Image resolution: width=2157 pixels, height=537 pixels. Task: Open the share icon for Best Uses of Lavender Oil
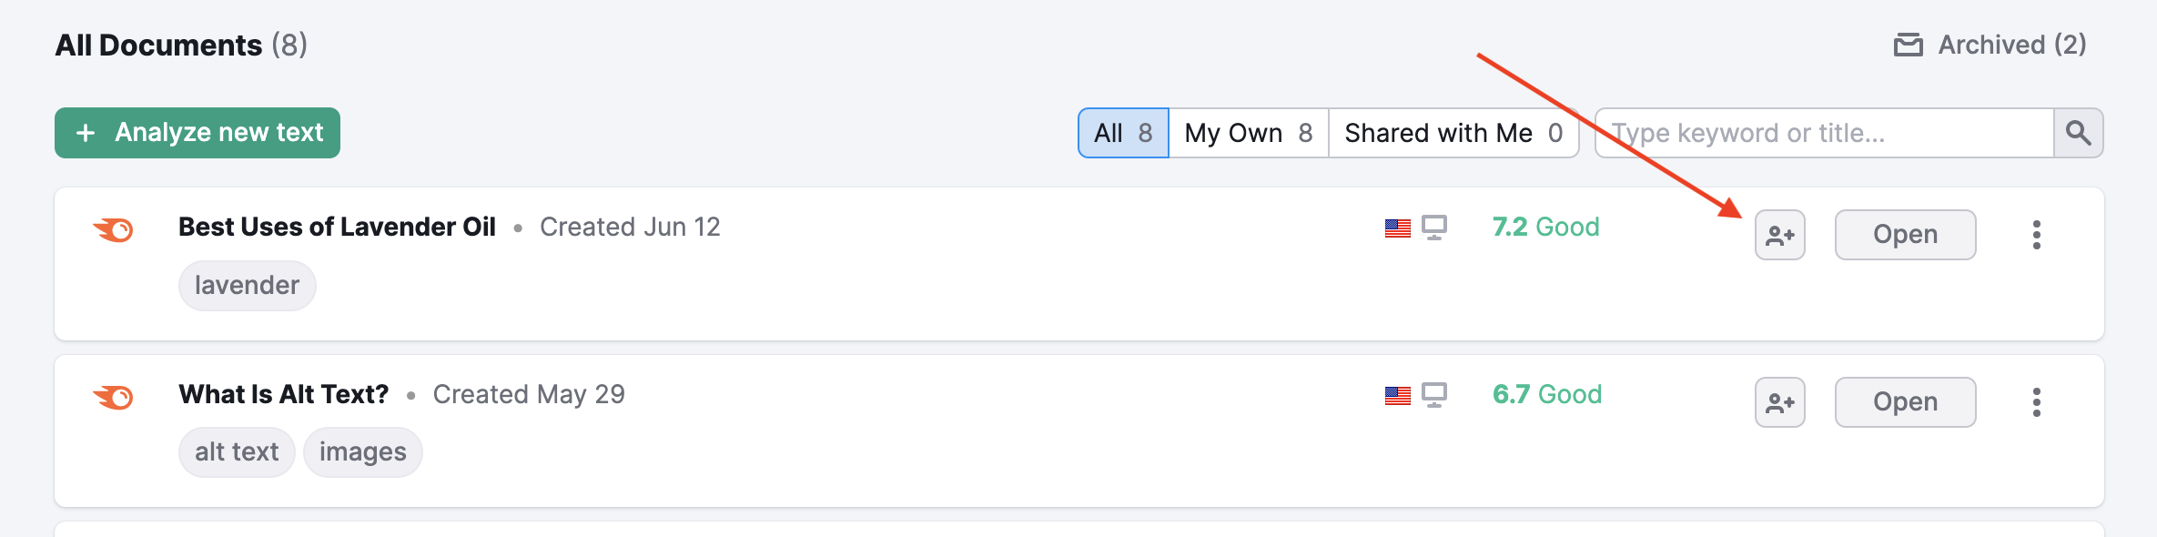[1778, 234]
